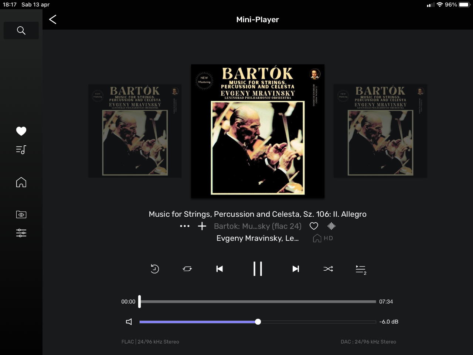Open the search icon in sidebar

(21, 30)
